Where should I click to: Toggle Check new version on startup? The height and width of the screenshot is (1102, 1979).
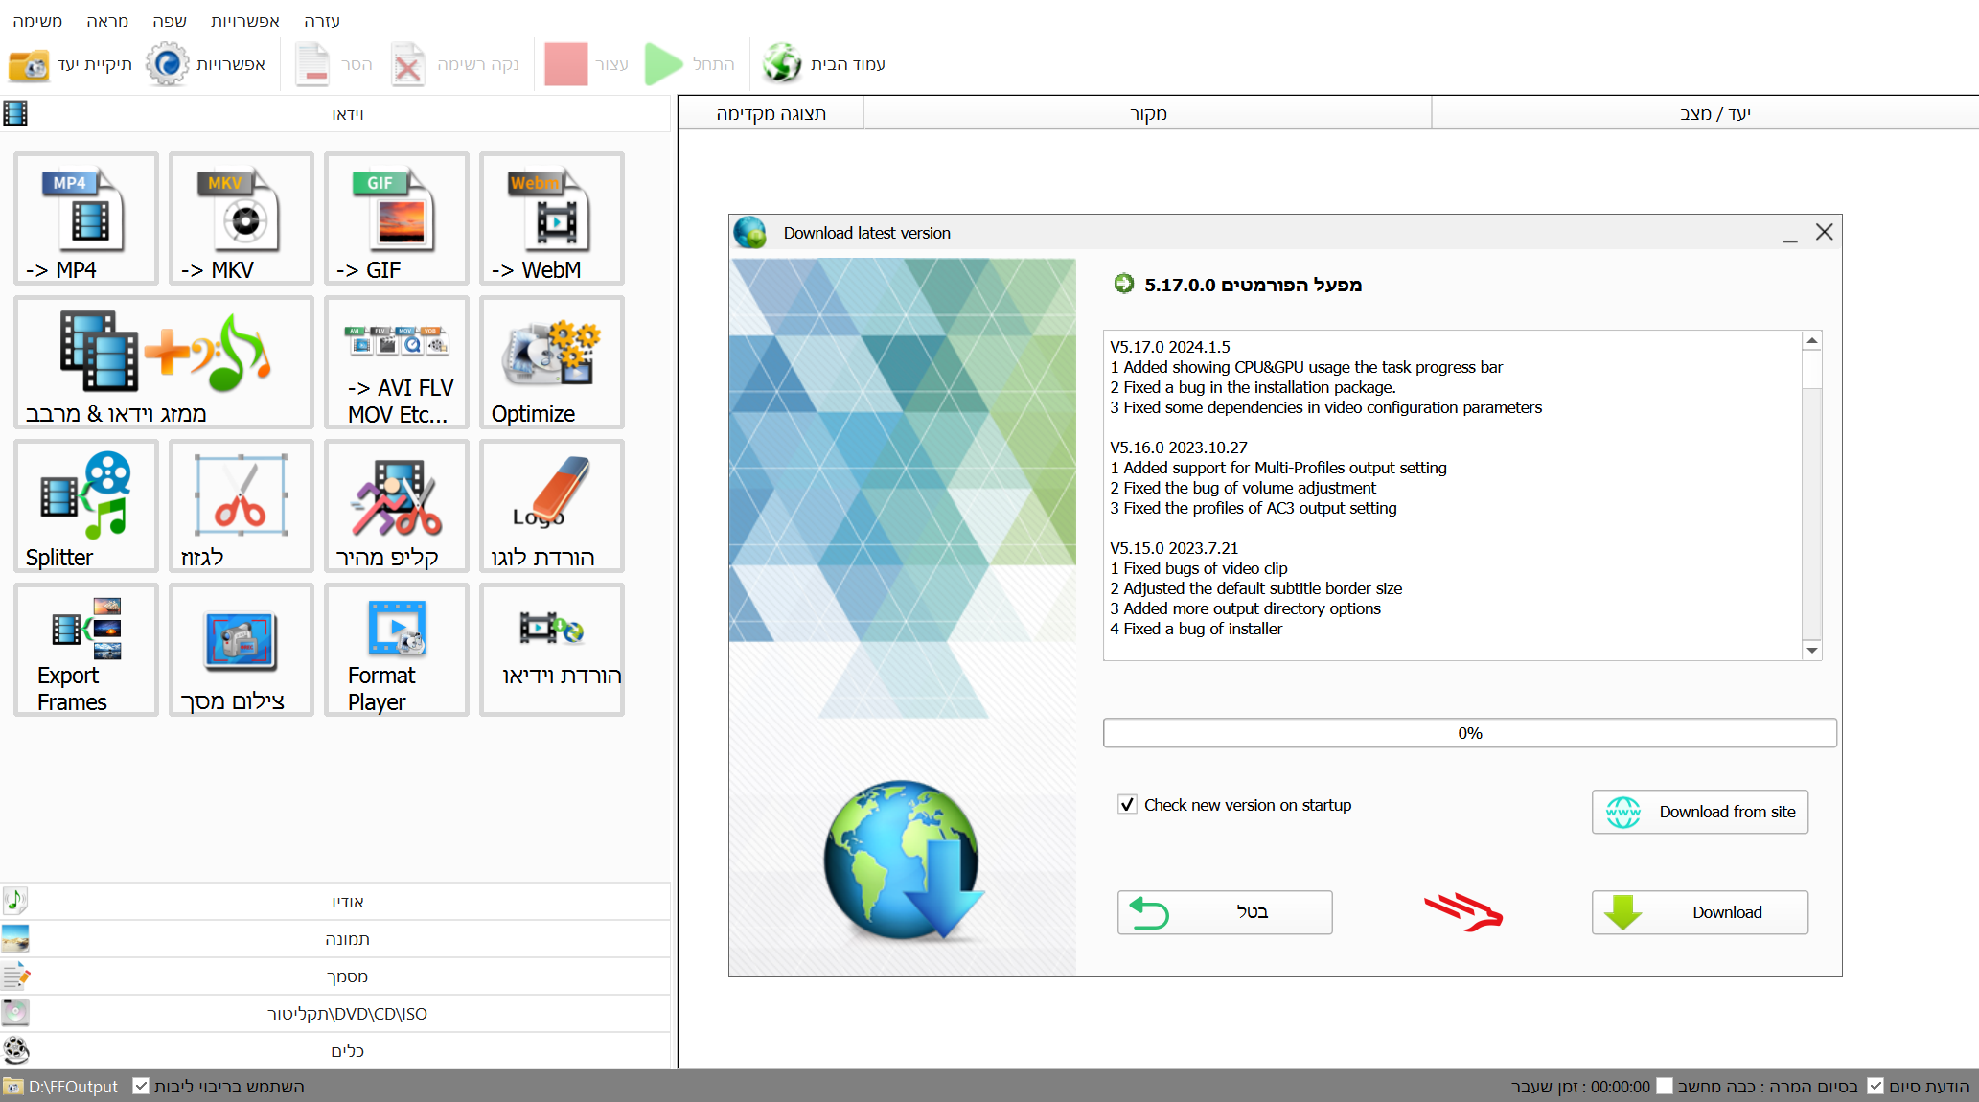[1128, 805]
